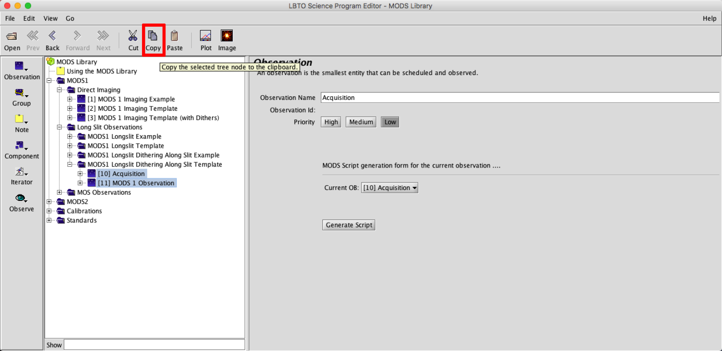Screen dimensions: 722x351
Task: Open the Current OB dropdown
Action: click(x=390, y=188)
